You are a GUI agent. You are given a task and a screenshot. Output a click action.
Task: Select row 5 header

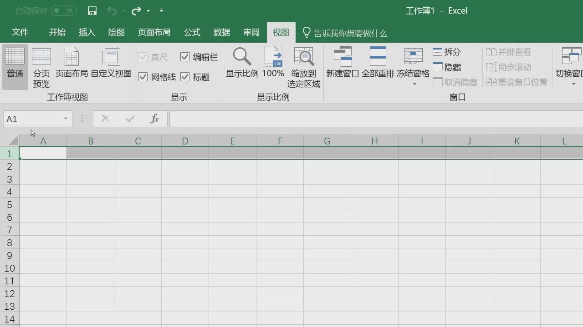click(x=9, y=204)
